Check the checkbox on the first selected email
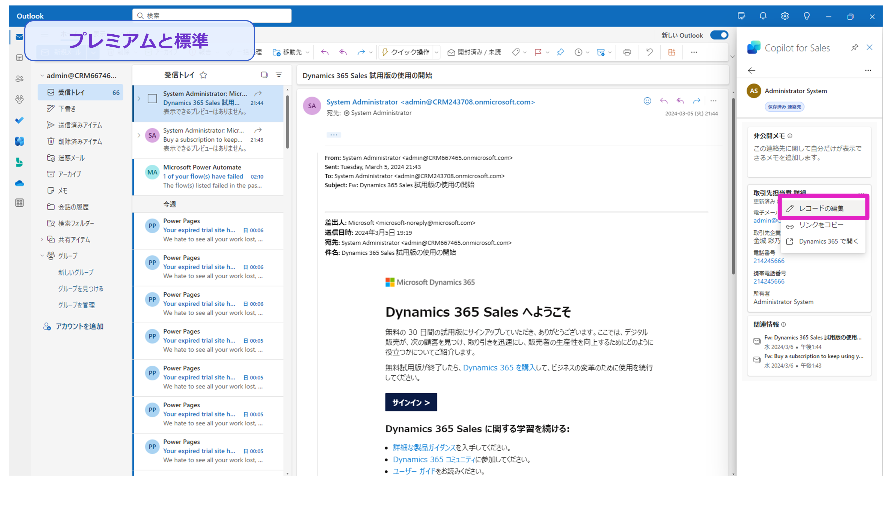The width and height of the screenshot is (891, 530). 152,99
